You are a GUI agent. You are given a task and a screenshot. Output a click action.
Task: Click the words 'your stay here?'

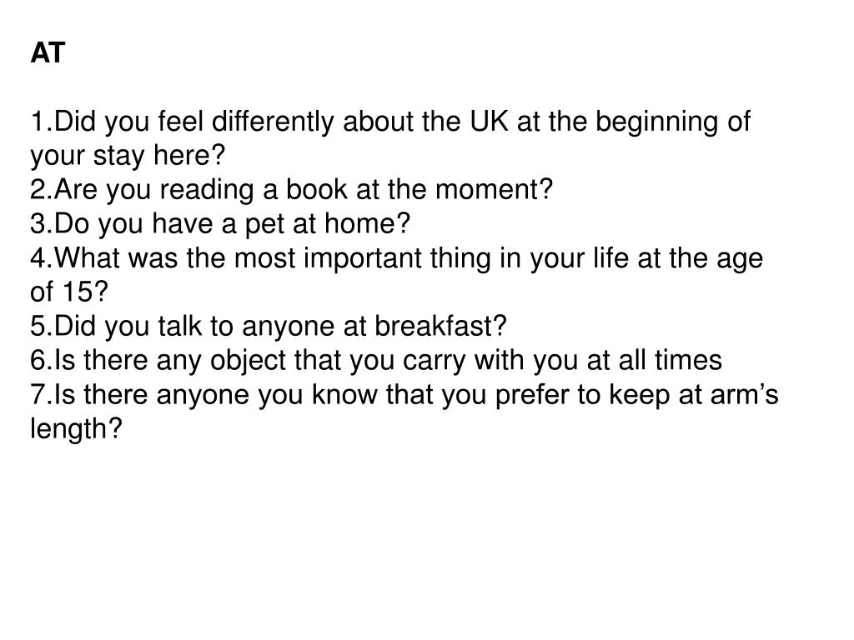(x=128, y=156)
